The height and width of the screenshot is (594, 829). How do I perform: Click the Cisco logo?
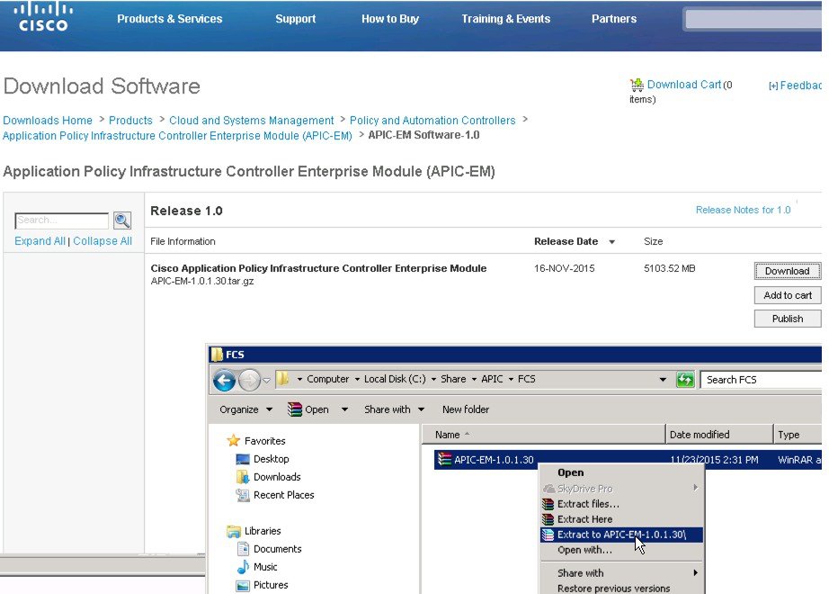coord(43,17)
